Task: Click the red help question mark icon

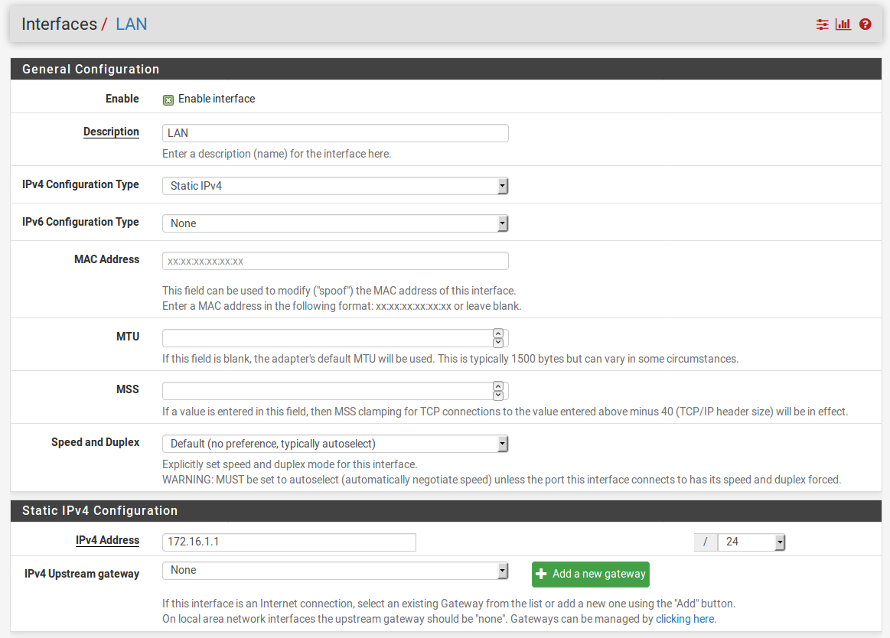Action: tap(866, 24)
